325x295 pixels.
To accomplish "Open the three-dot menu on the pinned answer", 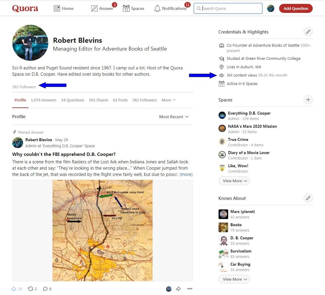I will 190,289.
